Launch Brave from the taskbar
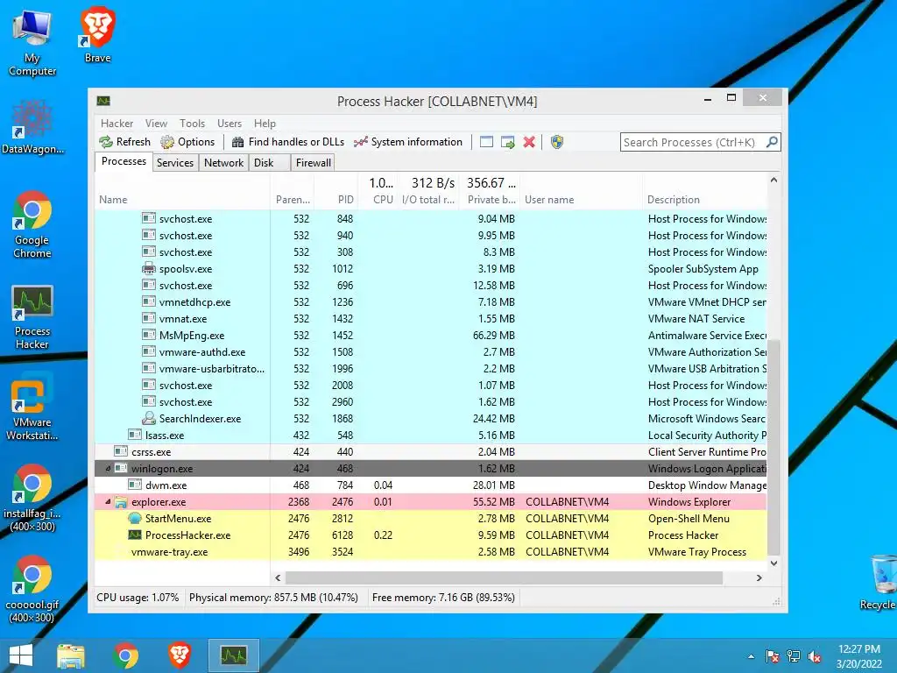The image size is (897, 673). (x=179, y=655)
